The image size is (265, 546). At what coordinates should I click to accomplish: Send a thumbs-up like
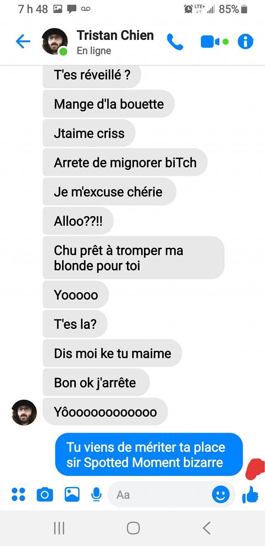tap(250, 495)
